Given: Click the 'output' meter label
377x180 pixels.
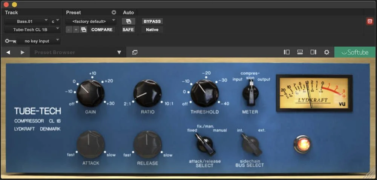Looking at the screenshot, I should point(264,79).
